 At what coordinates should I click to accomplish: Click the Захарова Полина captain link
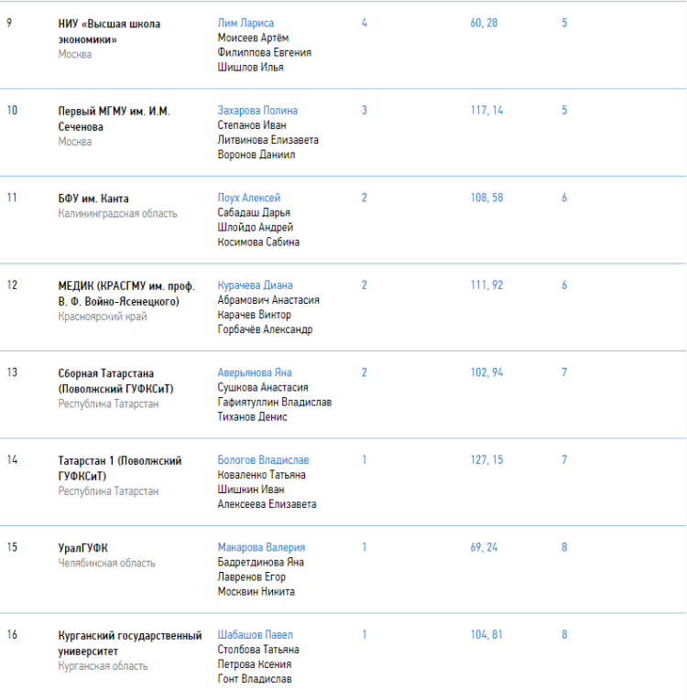(257, 111)
